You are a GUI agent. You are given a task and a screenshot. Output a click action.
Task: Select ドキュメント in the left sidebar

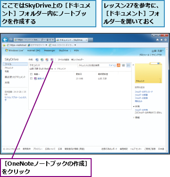click(x=9, y=68)
